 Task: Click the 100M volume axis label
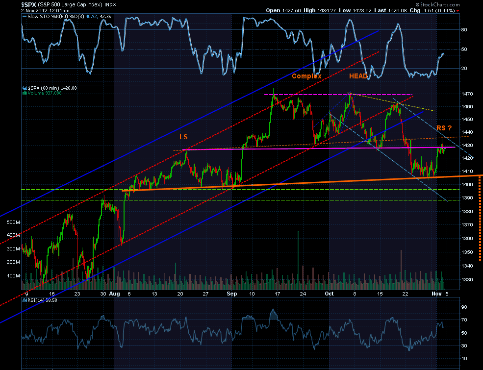point(13,276)
